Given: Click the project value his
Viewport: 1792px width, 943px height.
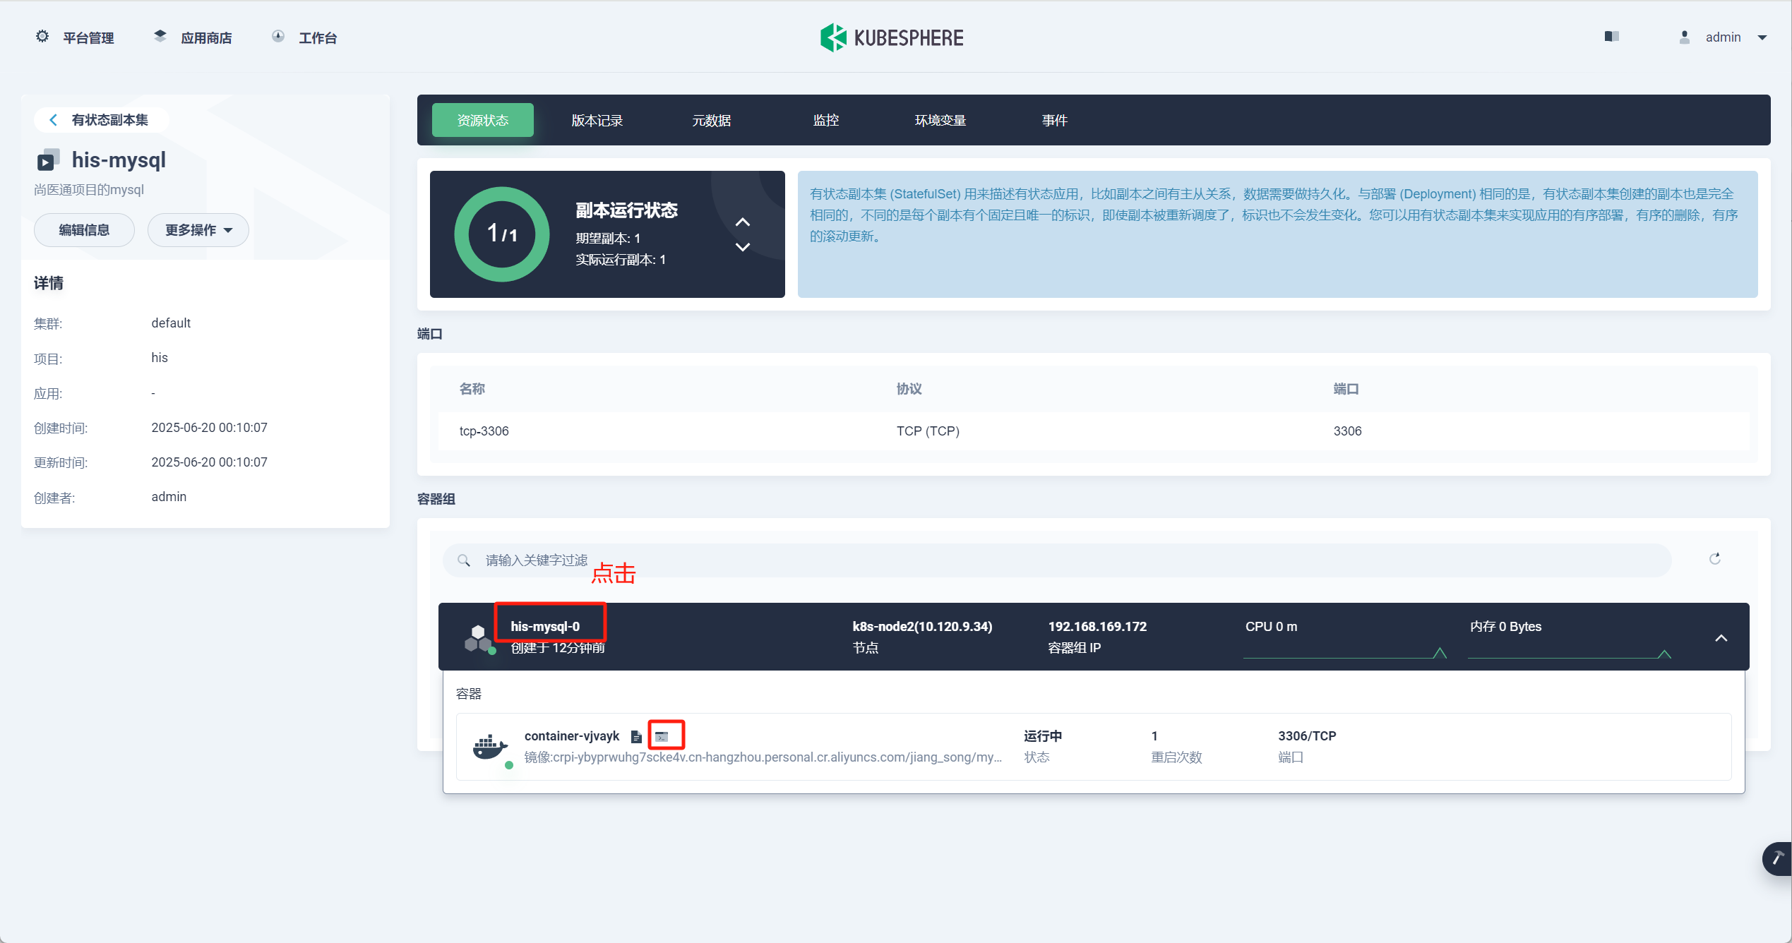Looking at the screenshot, I should [160, 358].
